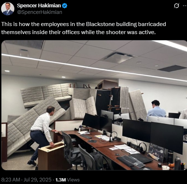This screenshot has height=184, width=187.
Task: Click the black water bottle on desk
Action: (177, 163)
